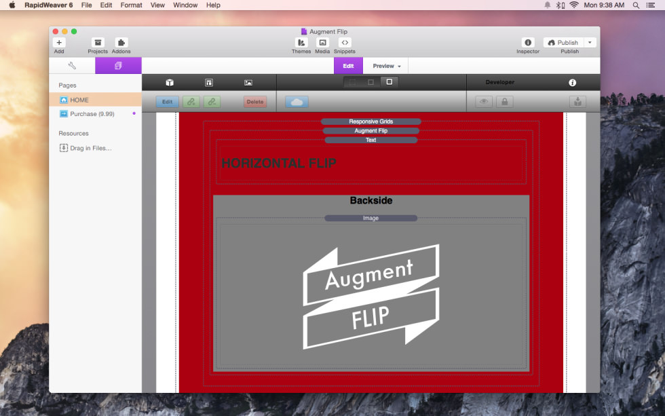Open Spotlight search in menu bar
This screenshot has height=416, width=665.
[x=636, y=5]
